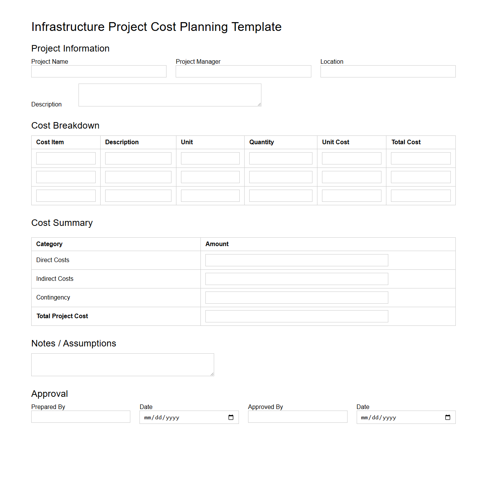Select the Prepared By name field
Image resolution: width=487 pixels, height=496 pixels.
[80, 416]
